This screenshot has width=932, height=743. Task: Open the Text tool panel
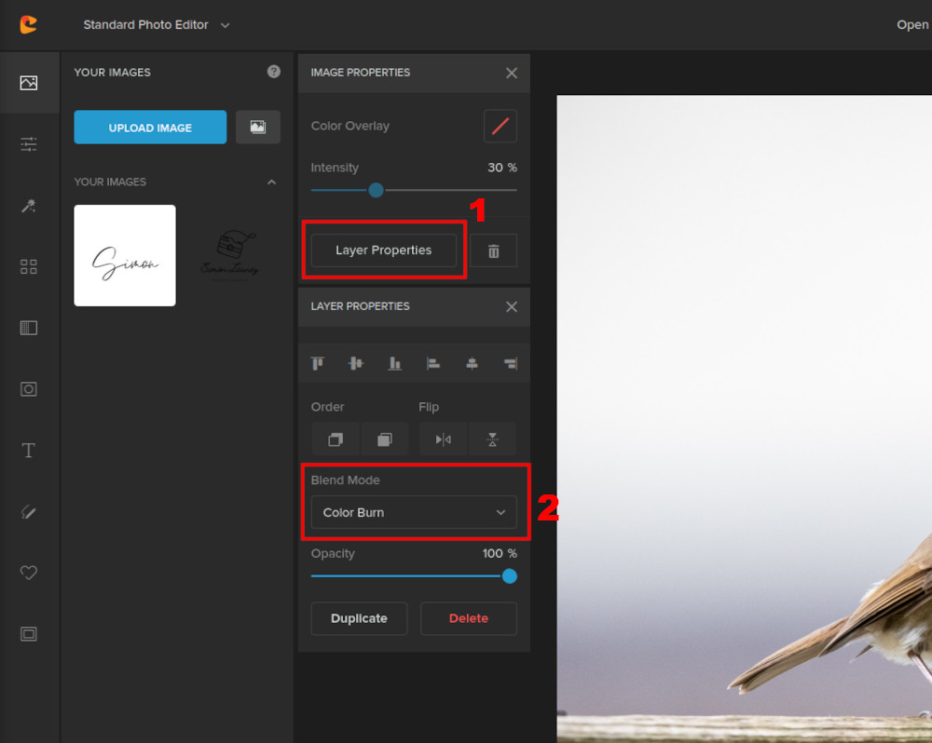click(29, 450)
